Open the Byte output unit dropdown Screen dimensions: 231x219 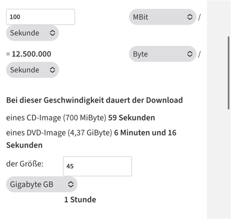[x=163, y=54]
